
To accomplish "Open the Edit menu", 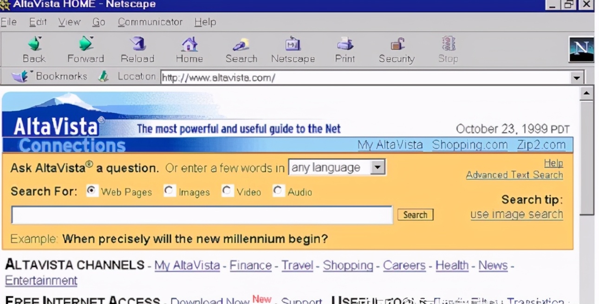I will (x=38, y=22).
